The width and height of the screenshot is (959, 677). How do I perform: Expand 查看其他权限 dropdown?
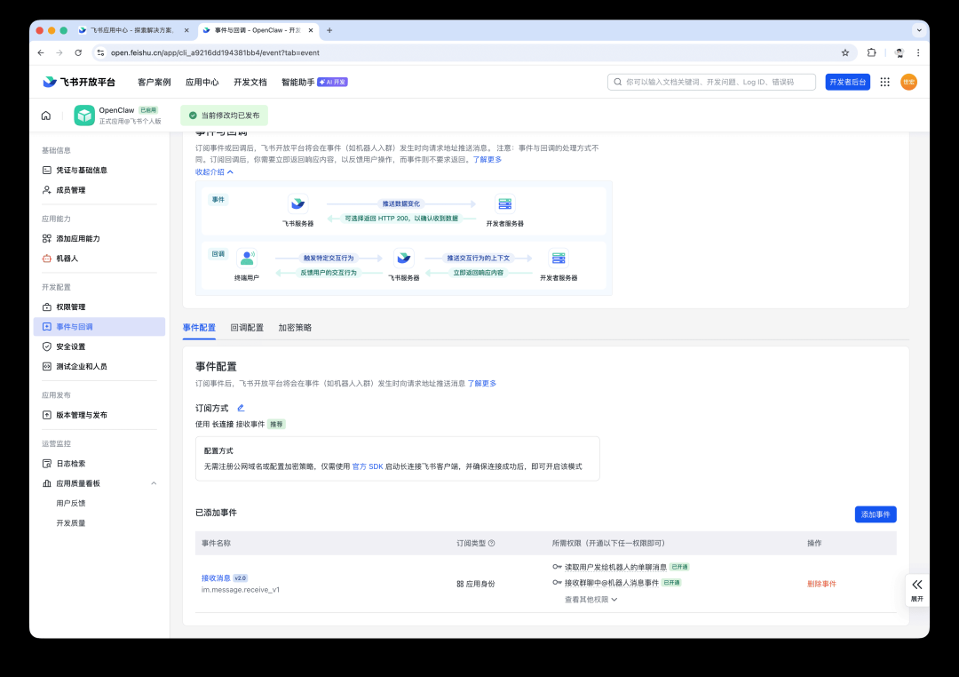590,600
